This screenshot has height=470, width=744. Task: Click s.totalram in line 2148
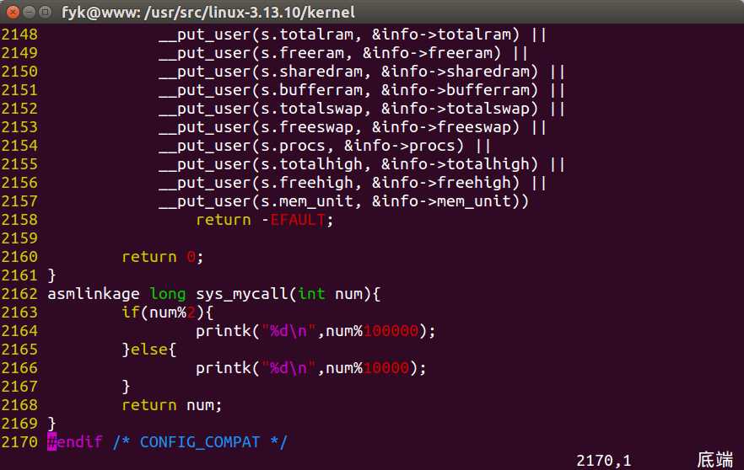(x=307, y=35)
